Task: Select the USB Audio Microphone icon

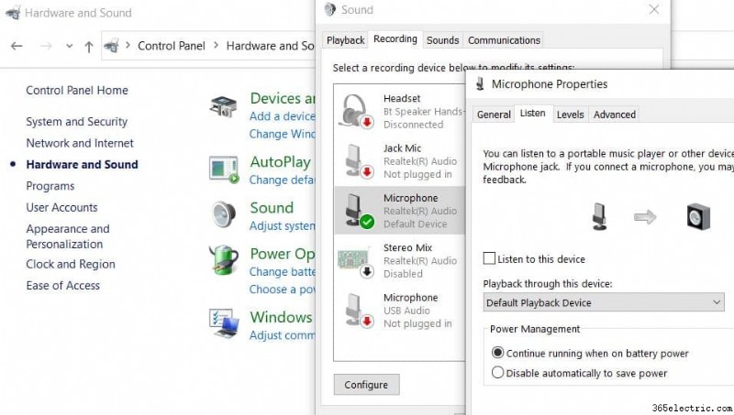Action: (359, 311)
